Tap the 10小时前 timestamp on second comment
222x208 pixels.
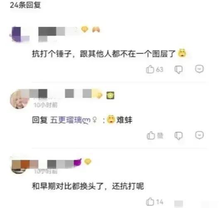[46, 105]
